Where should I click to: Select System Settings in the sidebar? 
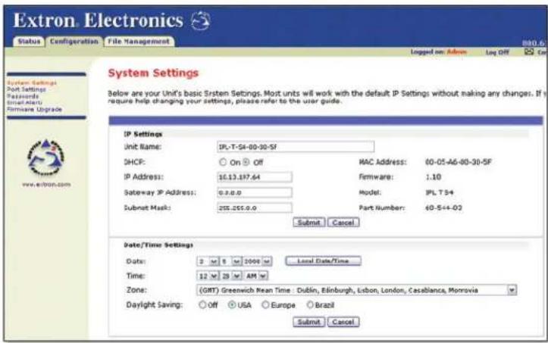click(31, 83)
